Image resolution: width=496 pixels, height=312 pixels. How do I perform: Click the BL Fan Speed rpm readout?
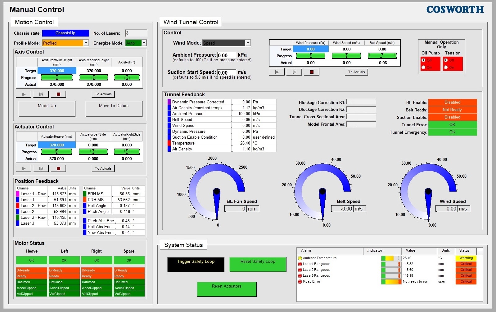click(242, 209)
